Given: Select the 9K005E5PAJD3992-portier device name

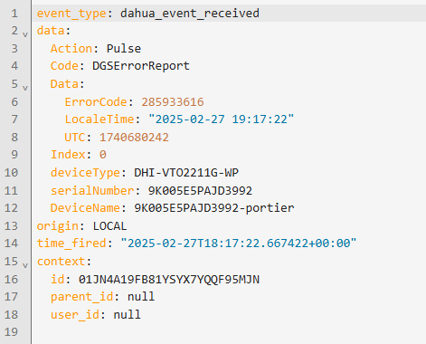Looking at the screenshot, I should point(214,208).
